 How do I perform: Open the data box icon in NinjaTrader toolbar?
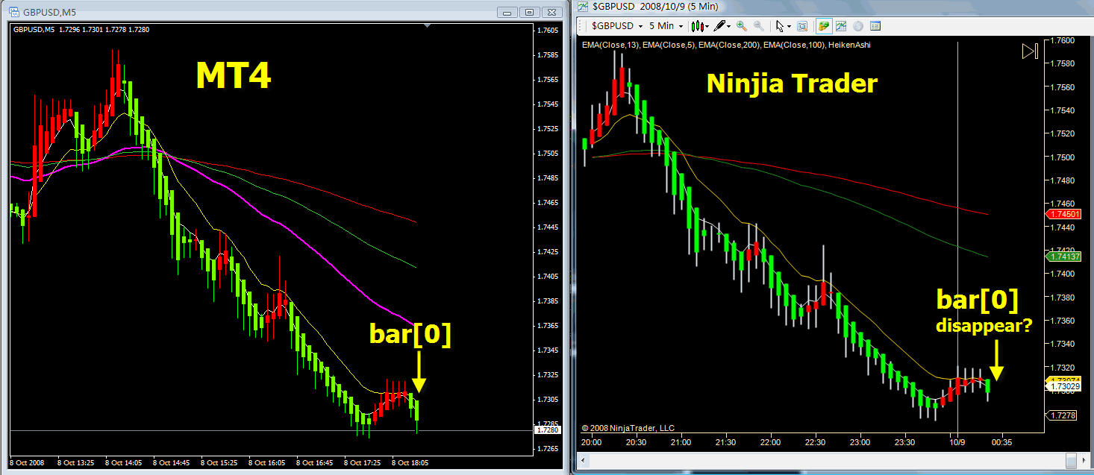(802, 26)
